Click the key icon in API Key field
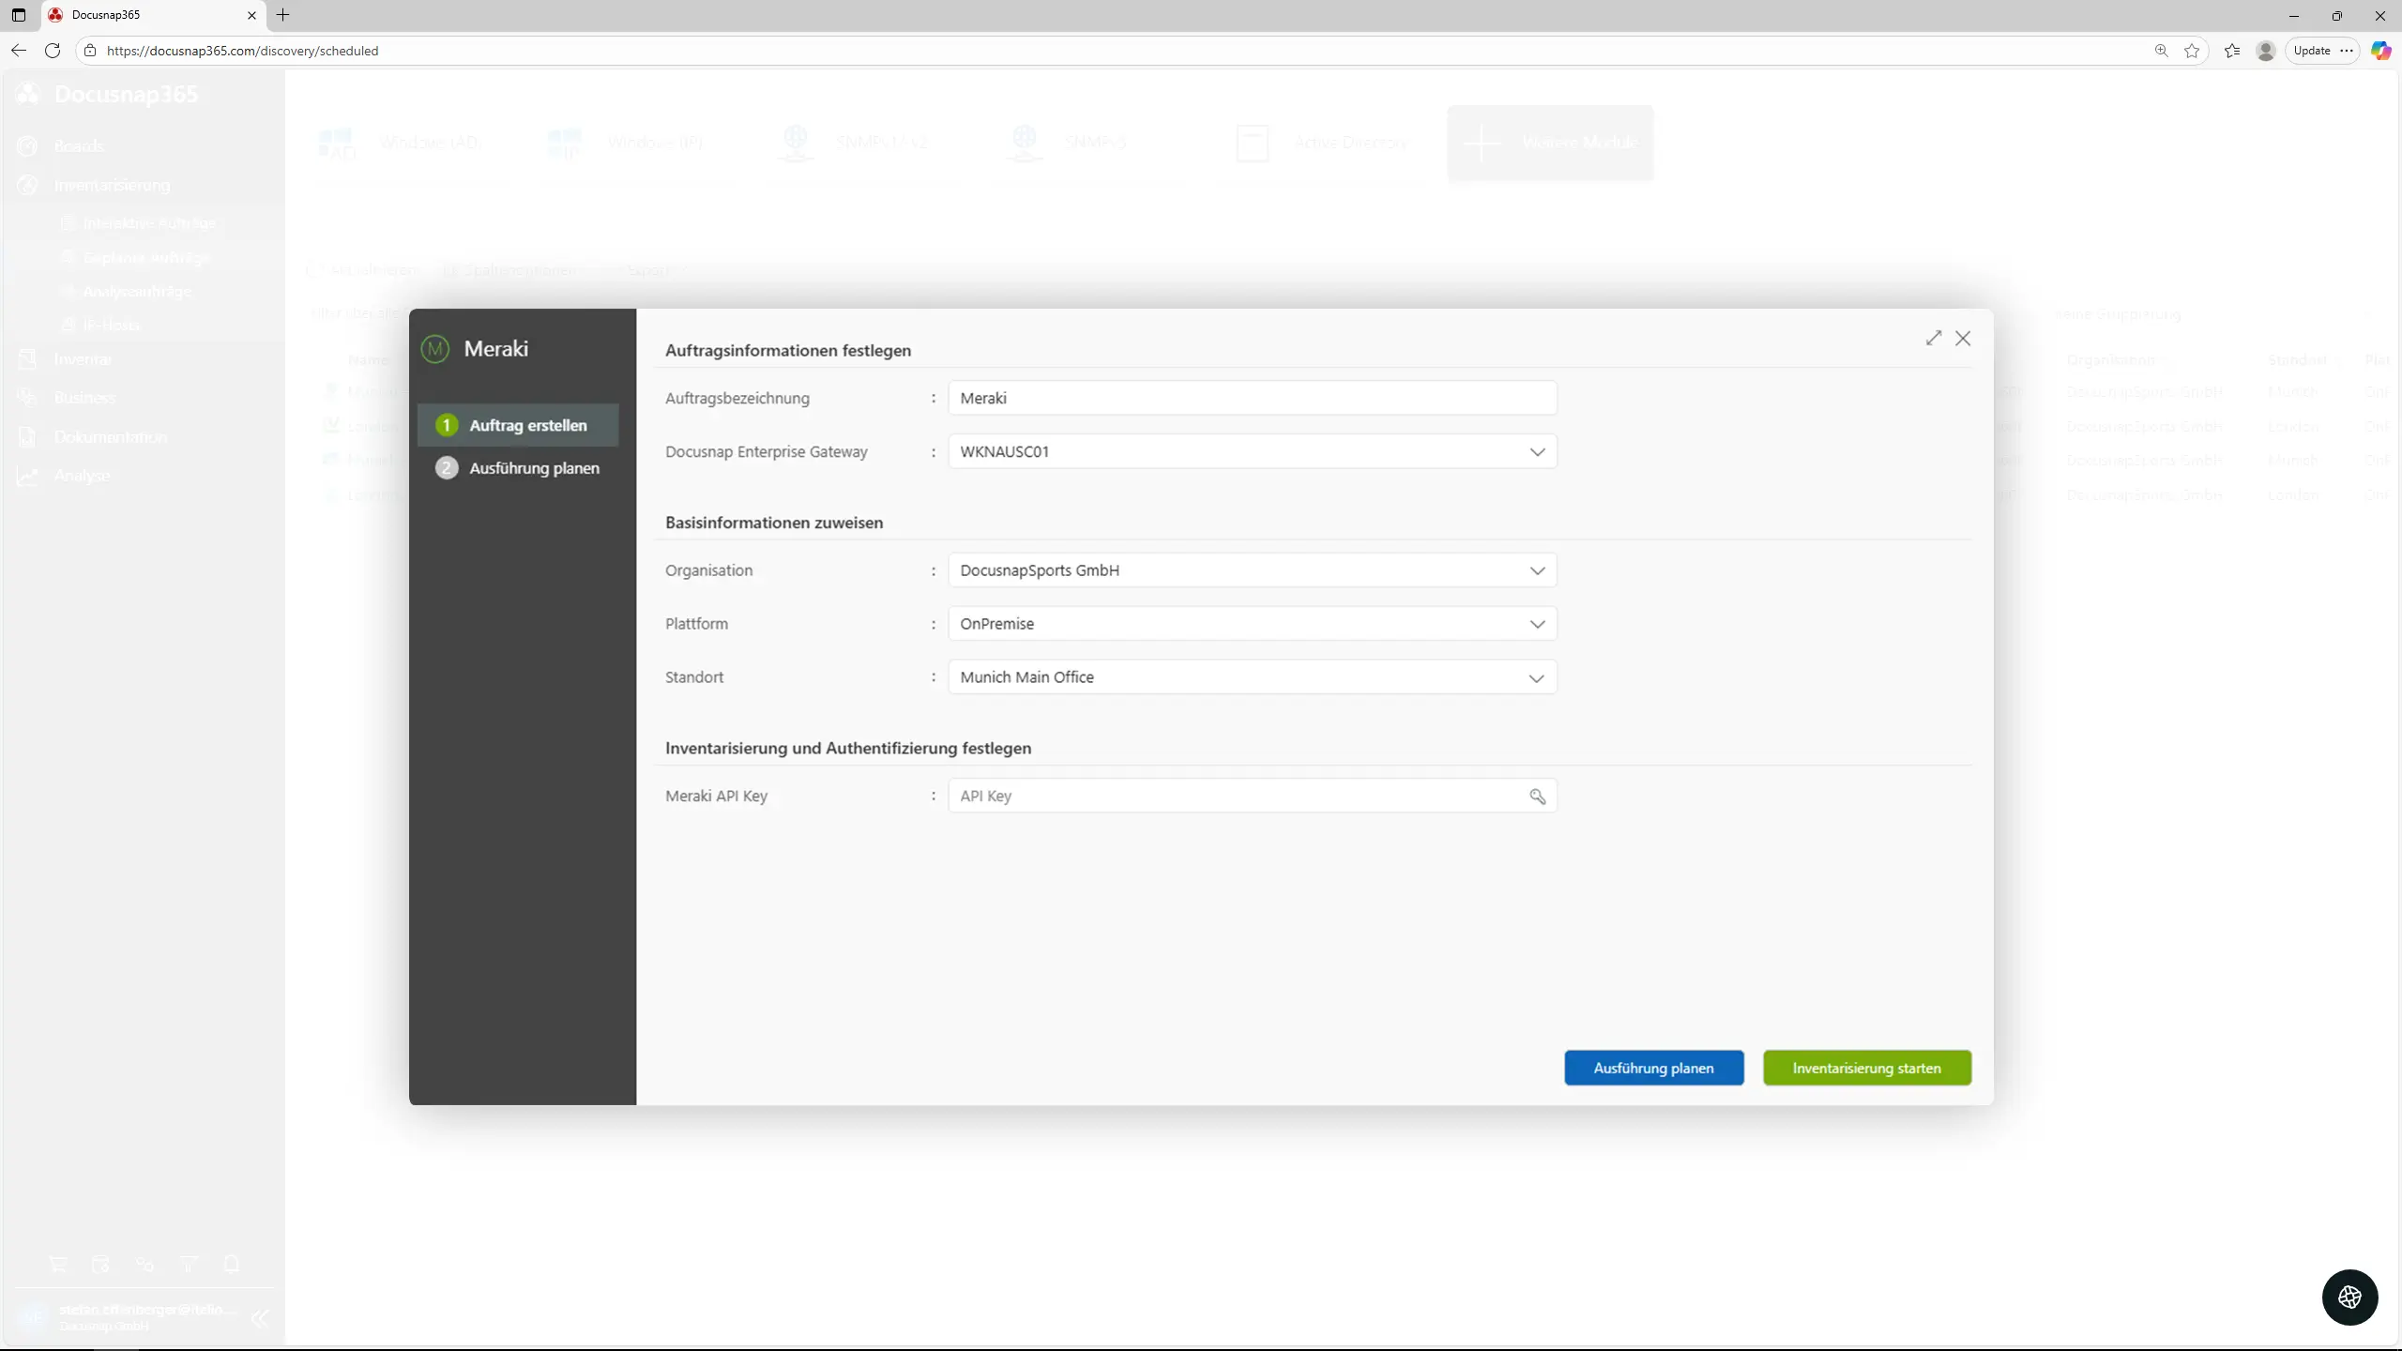This screenshot has height=1351, width=2402. (1537, 797)
